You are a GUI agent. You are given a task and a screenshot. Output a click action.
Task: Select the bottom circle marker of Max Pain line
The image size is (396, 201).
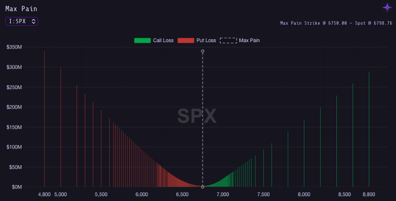(x=203, y=186)
